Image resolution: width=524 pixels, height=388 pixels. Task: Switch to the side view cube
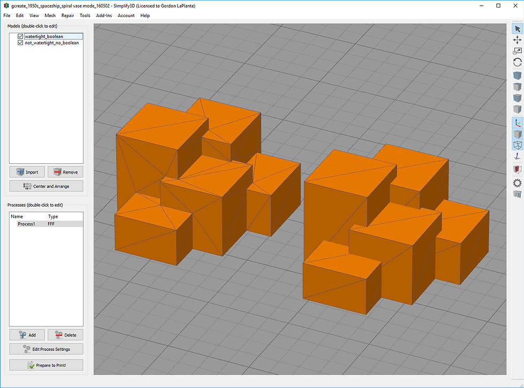(518, 109)
